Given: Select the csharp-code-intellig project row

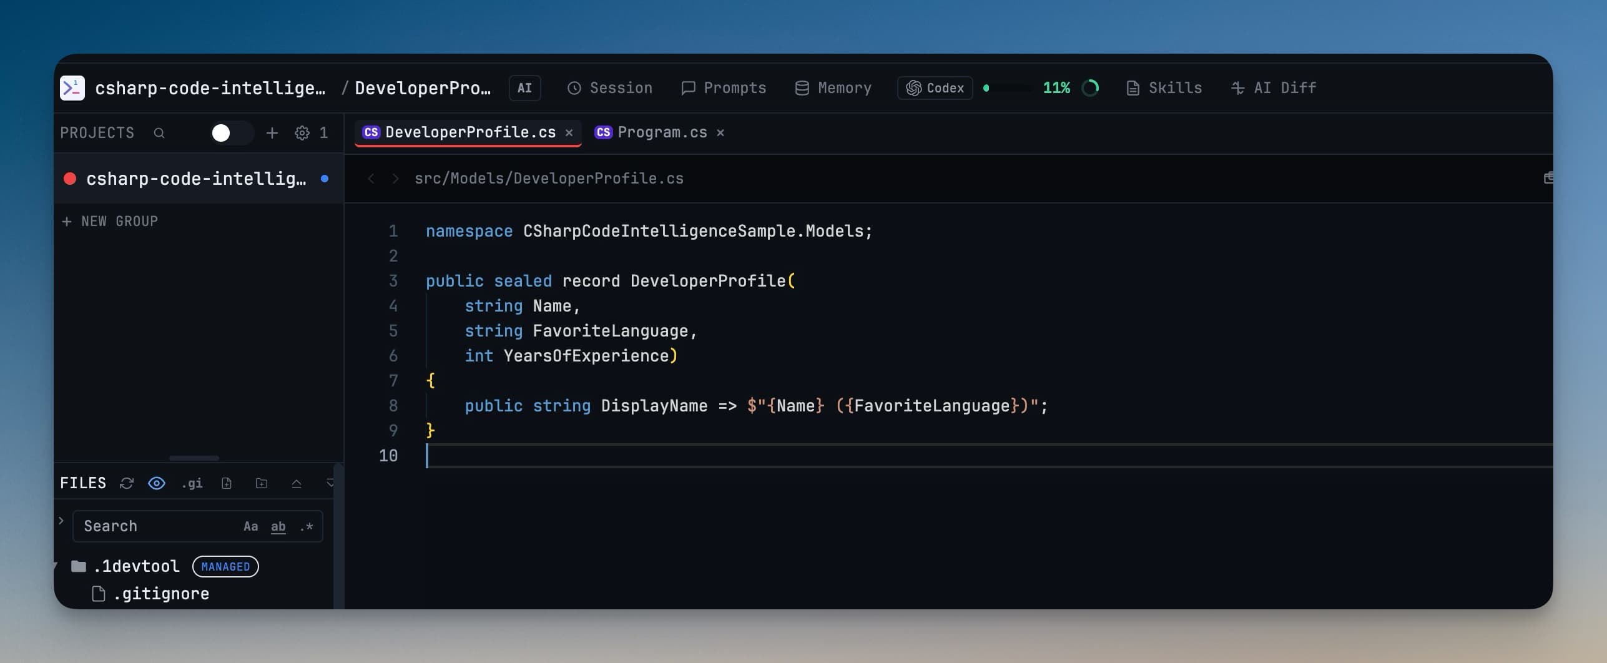Looking at the screenshot, I should [x=199, y=179].
